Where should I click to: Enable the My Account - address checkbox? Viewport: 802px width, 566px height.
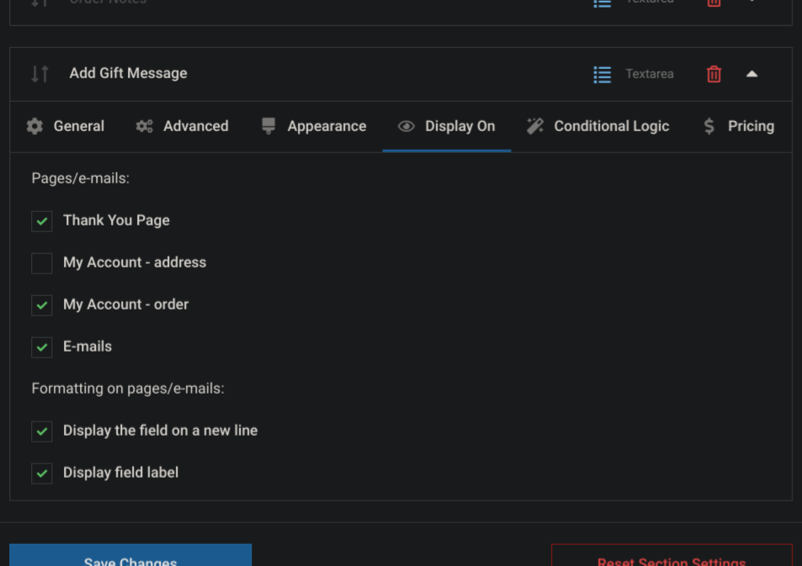click(x=41, y=263)
